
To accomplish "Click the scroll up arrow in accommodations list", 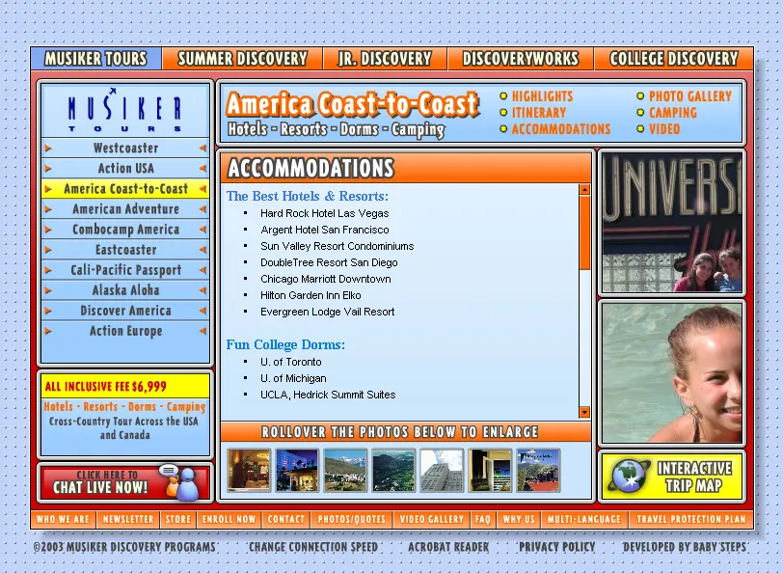I will 584,189.
